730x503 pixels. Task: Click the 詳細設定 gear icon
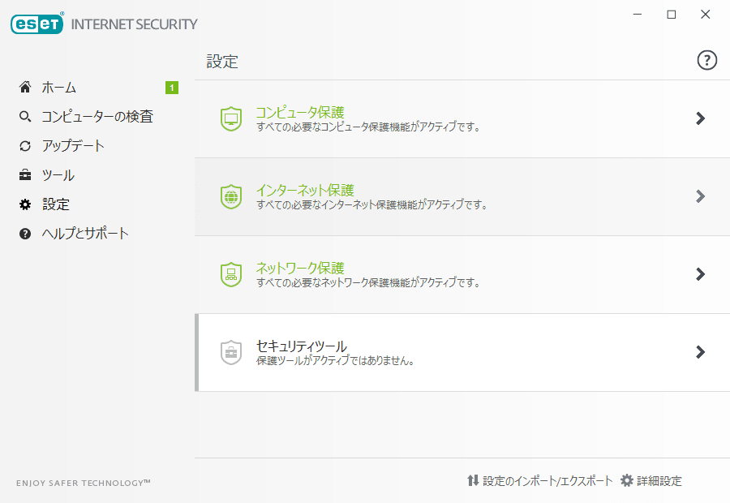(627, 480)
